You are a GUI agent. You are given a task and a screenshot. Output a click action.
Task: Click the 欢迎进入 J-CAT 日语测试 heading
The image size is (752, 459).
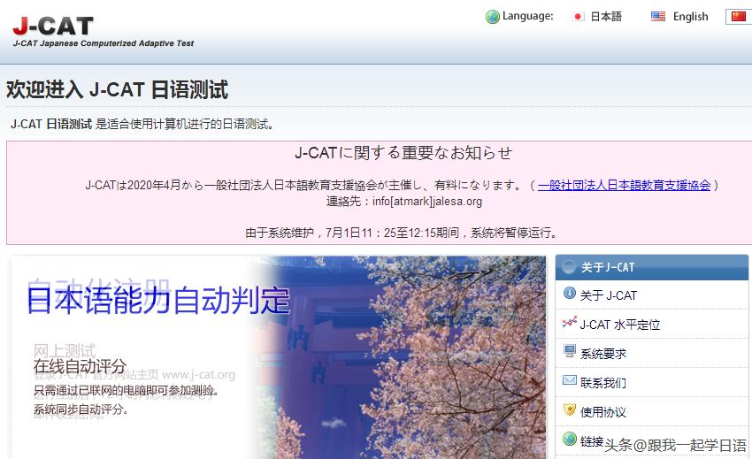tap(117, 90)
